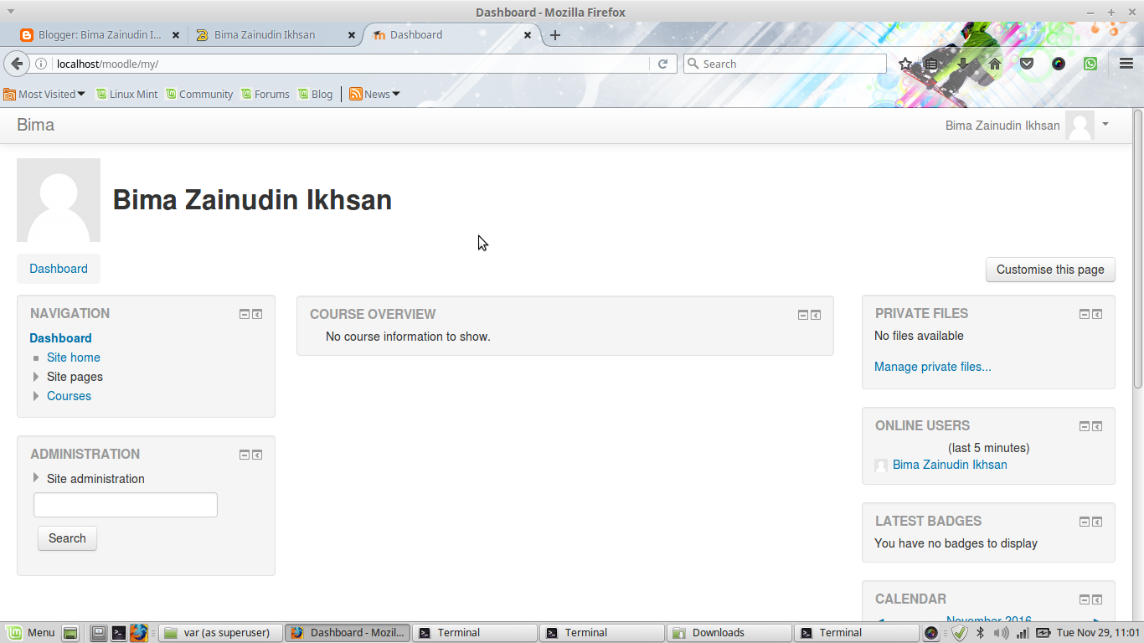Collapse the Administration block

coord(246,455)
